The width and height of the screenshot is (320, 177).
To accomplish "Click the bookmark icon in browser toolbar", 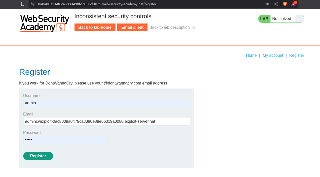I will [x=23, y=4].
